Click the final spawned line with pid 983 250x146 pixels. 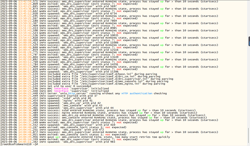coord(58,142)
